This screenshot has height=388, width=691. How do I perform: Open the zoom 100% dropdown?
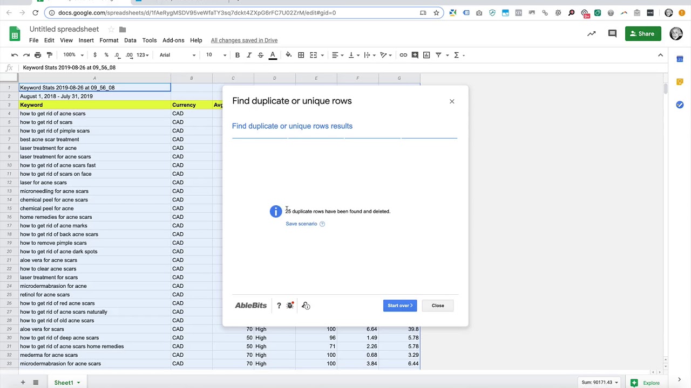73,55
